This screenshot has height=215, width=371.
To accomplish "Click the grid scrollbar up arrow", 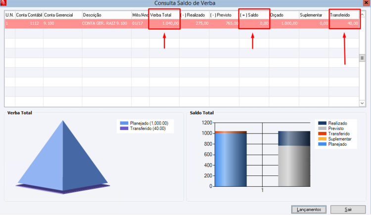I will [362, 15].
